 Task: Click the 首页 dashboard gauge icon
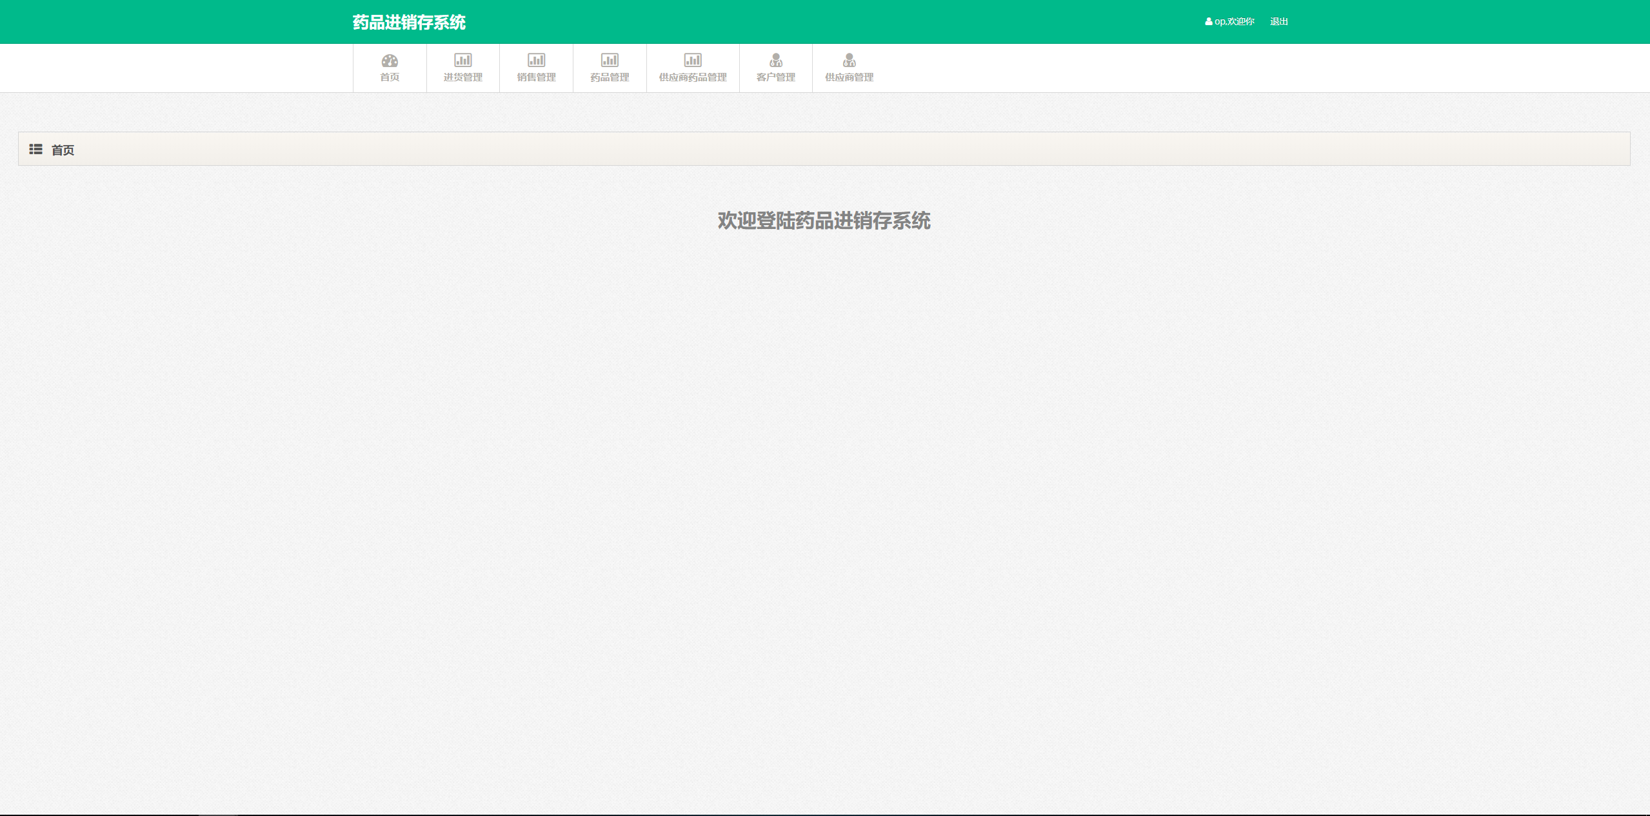click(390, 61)
